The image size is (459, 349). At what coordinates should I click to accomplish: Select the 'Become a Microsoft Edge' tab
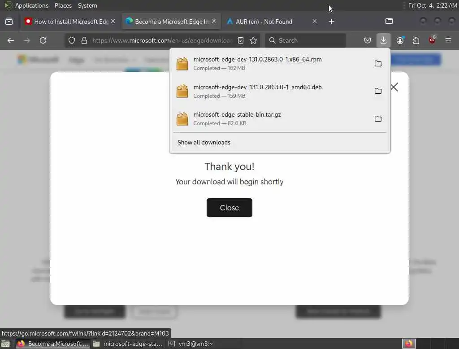tap(171, 22)
